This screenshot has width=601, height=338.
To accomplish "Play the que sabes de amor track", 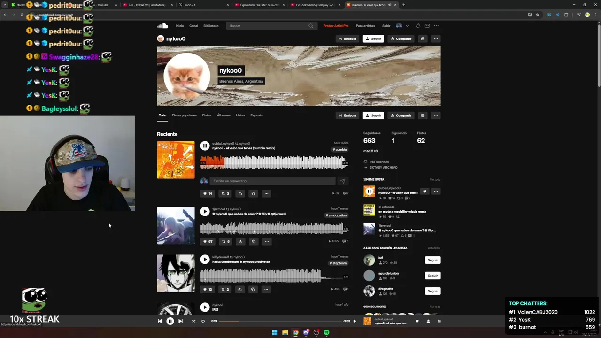I will click(x=205, y=212).
